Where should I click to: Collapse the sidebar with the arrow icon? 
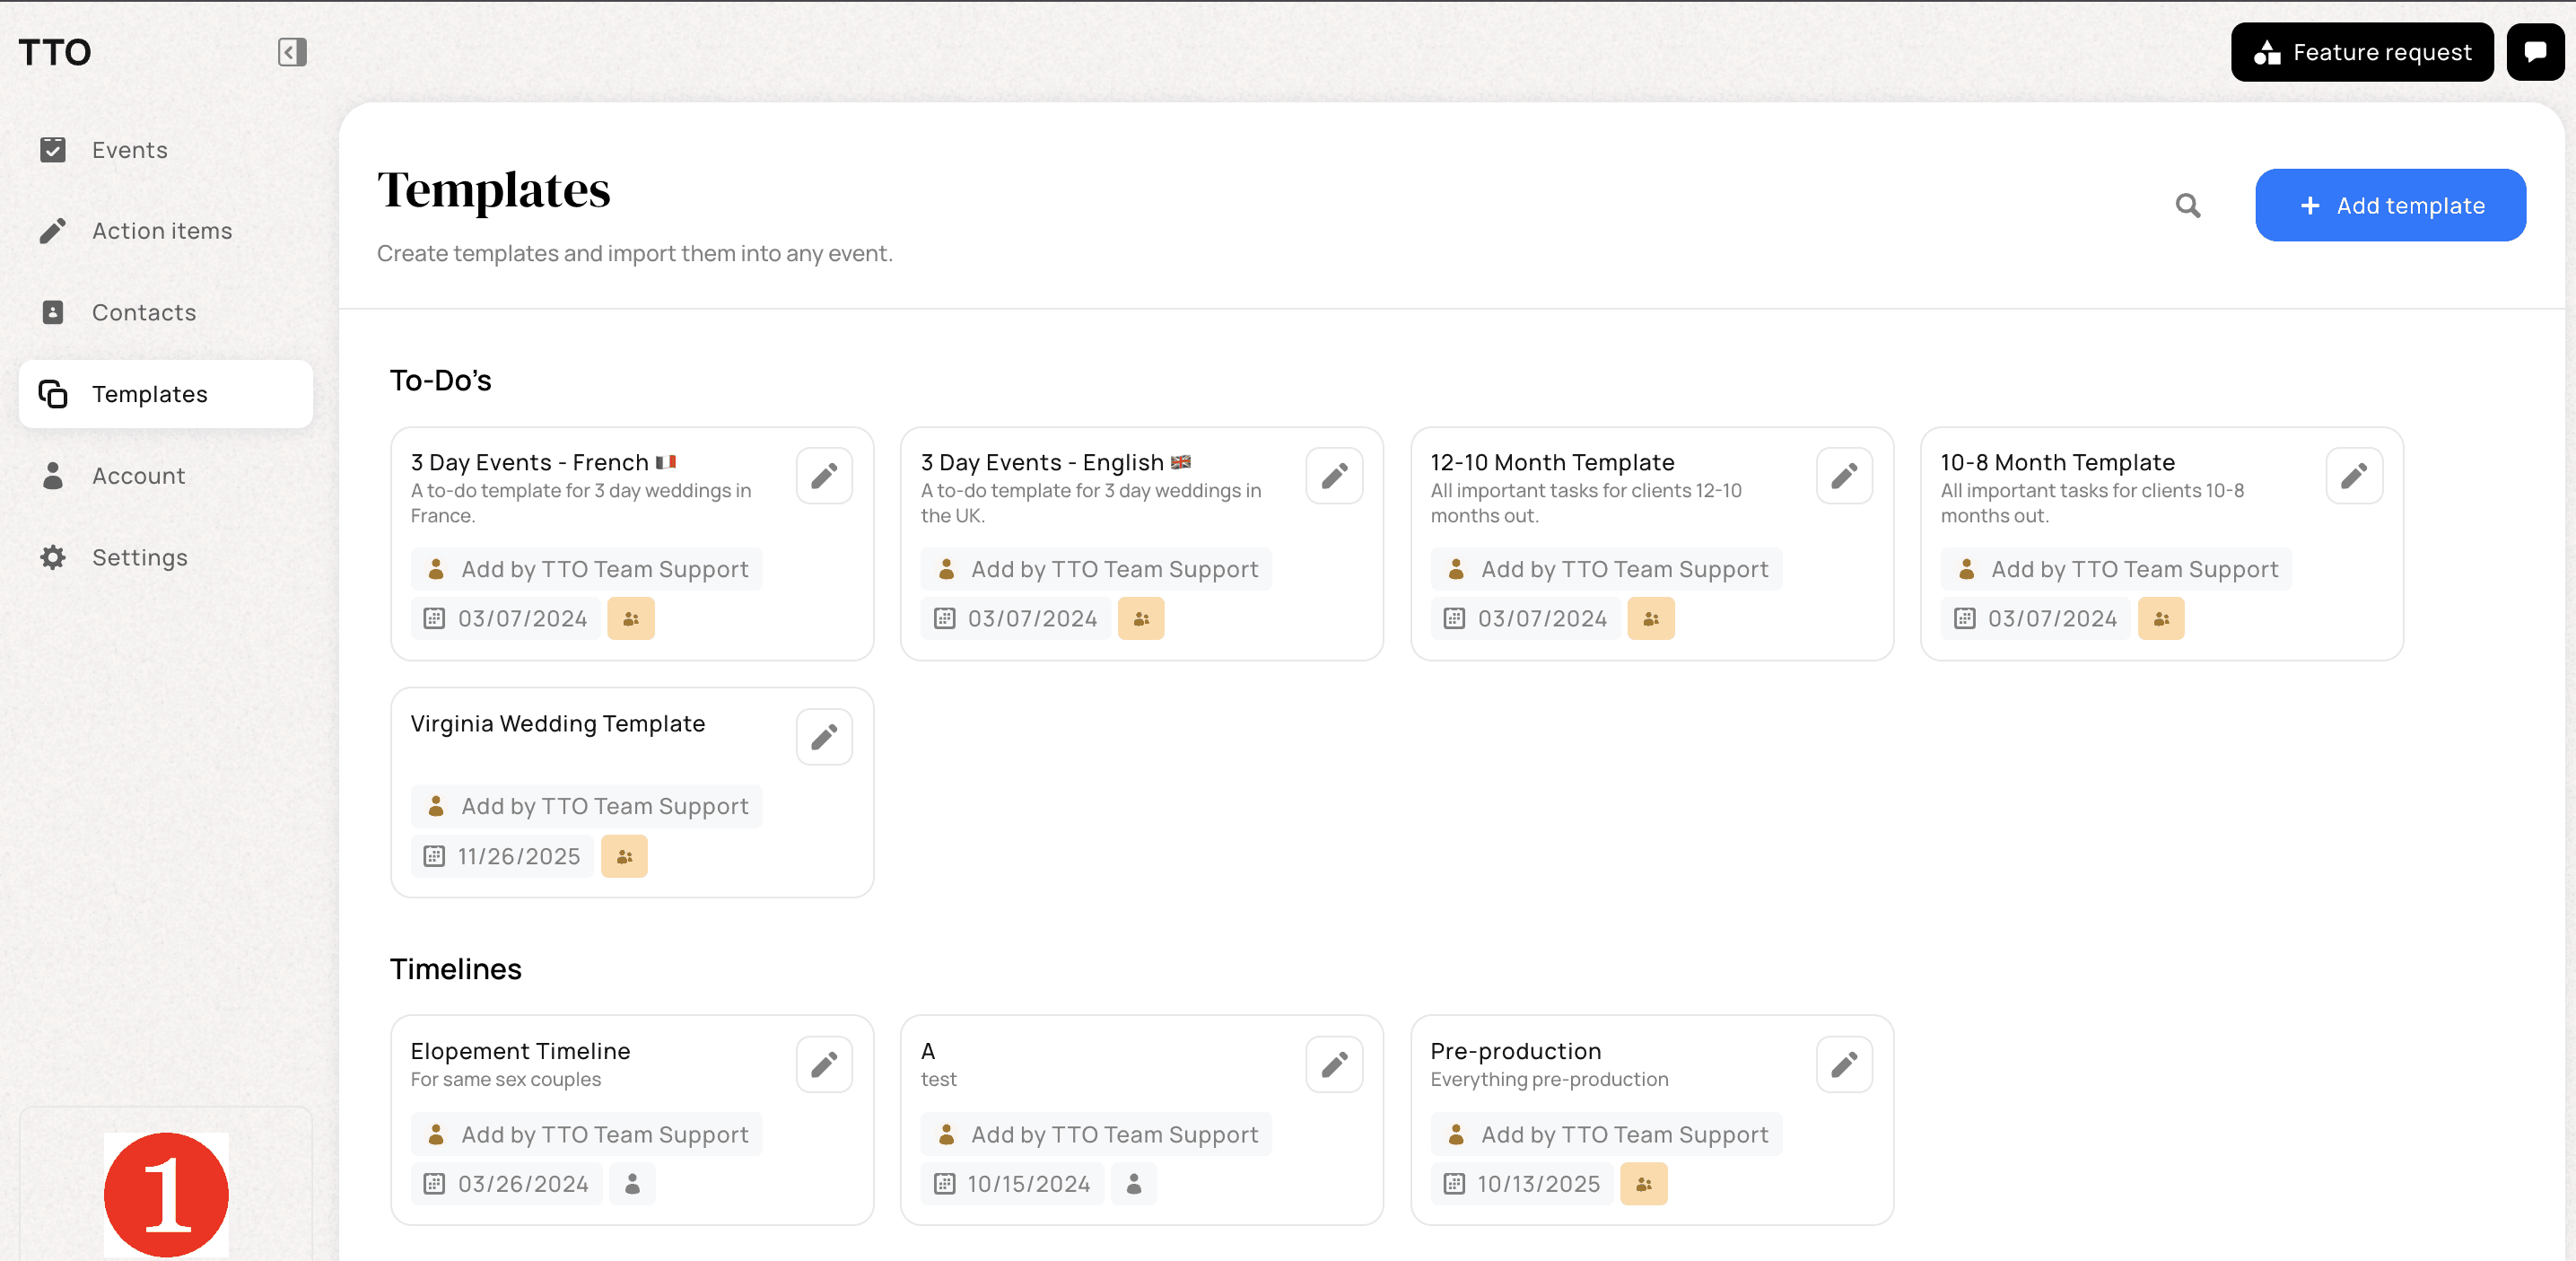(291, 52)
